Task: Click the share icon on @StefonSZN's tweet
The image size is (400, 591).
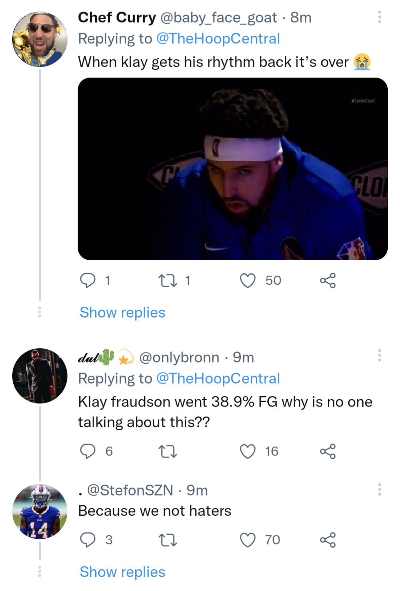Action: (x=328, y=540)
